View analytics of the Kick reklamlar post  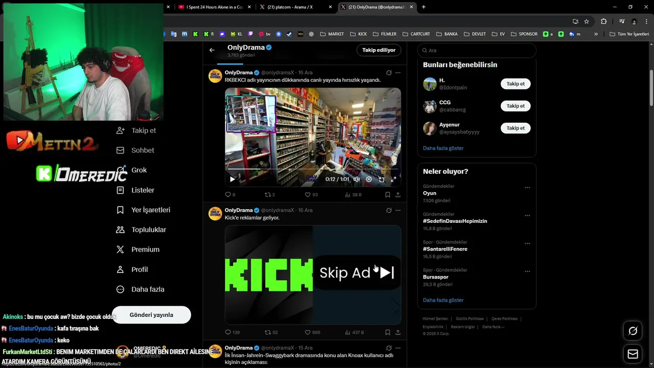point(354,332)
